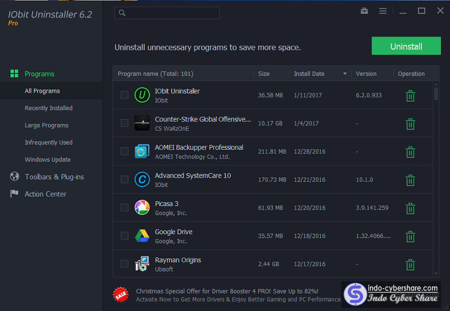Sort by Program name column header
Image resolution: width=450 pixels, height=311 pixels.
155,74
